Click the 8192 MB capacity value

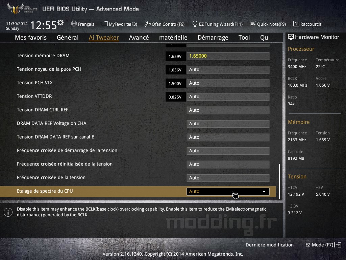point(296,158)
